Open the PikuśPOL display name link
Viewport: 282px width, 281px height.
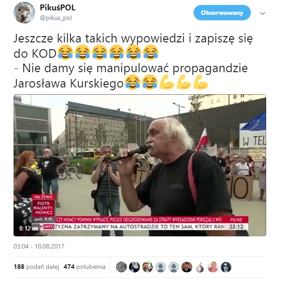57,8
